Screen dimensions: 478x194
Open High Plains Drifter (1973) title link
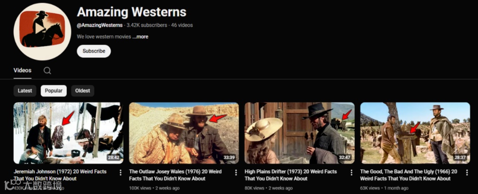(x=291, y=175)
